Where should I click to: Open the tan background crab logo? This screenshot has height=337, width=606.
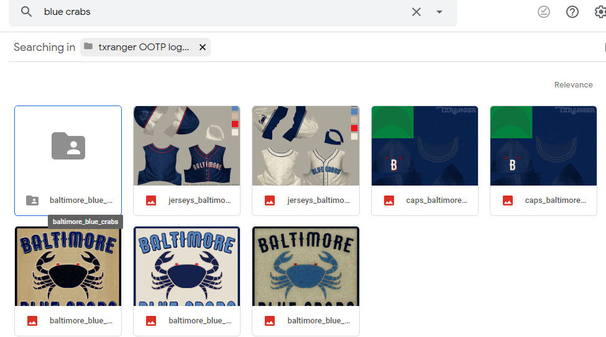click(68, 266)
